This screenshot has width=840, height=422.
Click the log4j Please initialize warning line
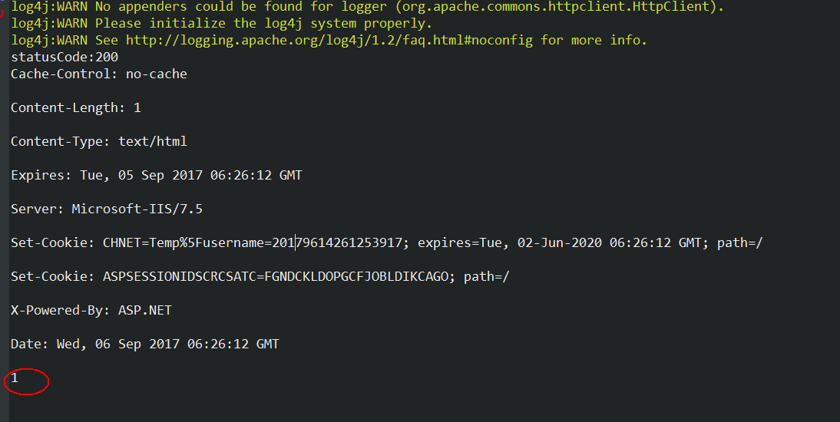point(221,24)
